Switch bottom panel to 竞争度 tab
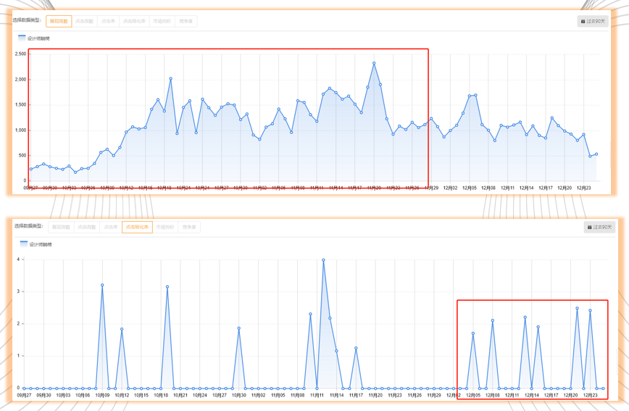The image size is (629, 411). [189, 227]
